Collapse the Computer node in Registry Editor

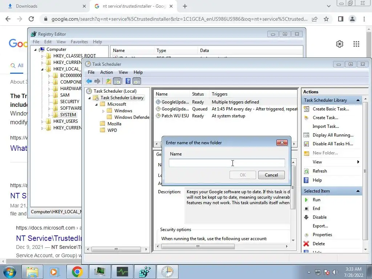tap(35, 49)
